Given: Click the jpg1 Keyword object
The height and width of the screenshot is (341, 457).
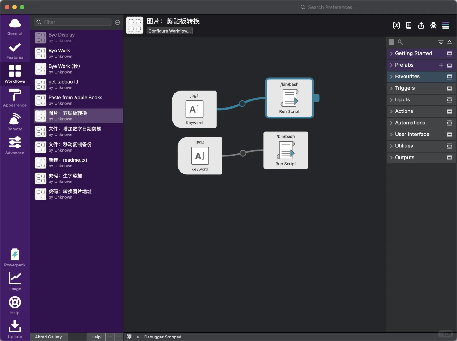Looking at the screenshot, I should [x=194, y=109].
